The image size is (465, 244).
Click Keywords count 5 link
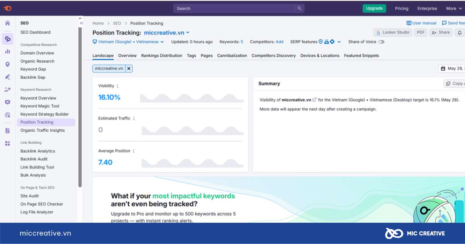pos(242,42)
